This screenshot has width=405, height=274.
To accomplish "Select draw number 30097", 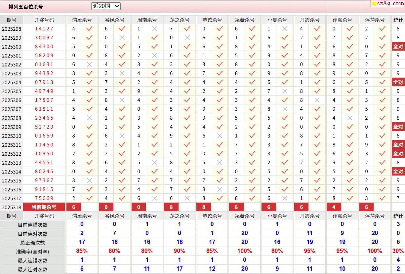I will point(44,38).
